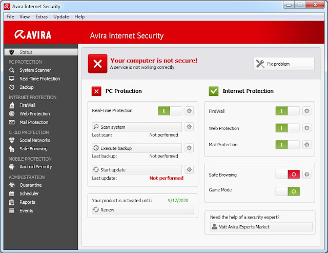
Task: Click the Scheduler calendar icon
Action: click(12, 193)
